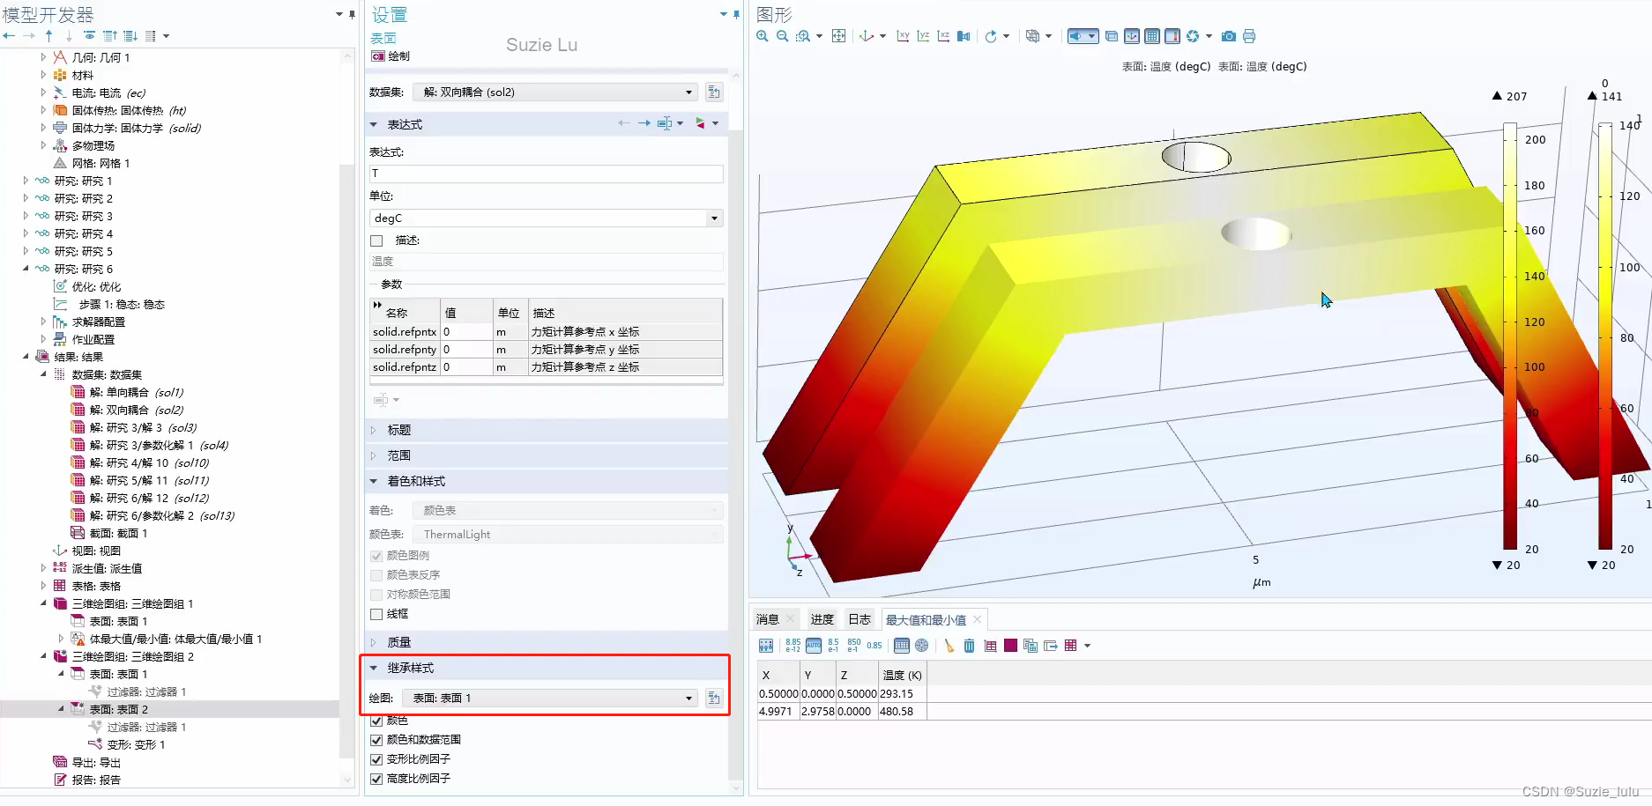Take a snapshot with the camera icon
Viewport: 1652px width, 806px height.
pyautogui.click(x=1228, y=35)
